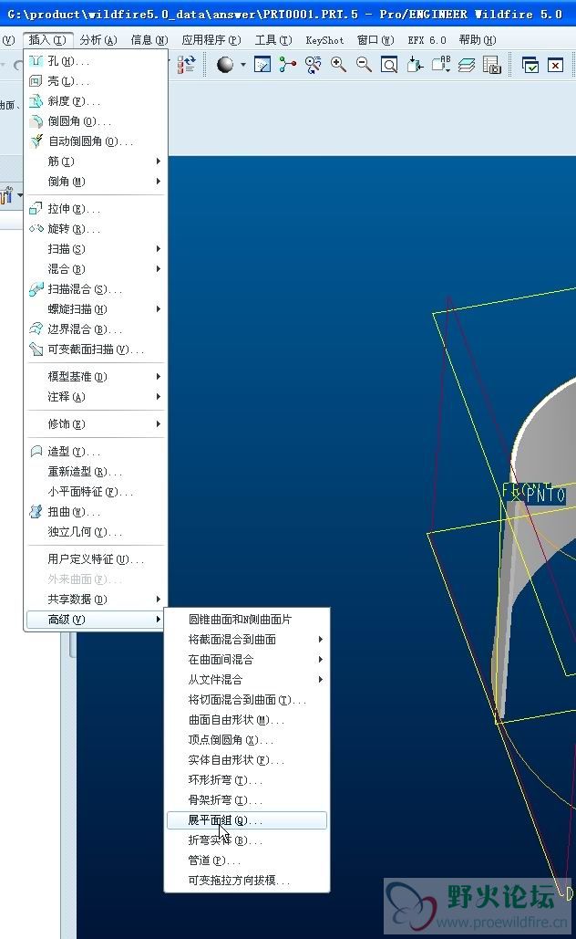The width and height of the screenshot is (576, 939).
Task: Choose 顶点倒圆角 entry
Action: pyautogui.click(x=247, y=740)
